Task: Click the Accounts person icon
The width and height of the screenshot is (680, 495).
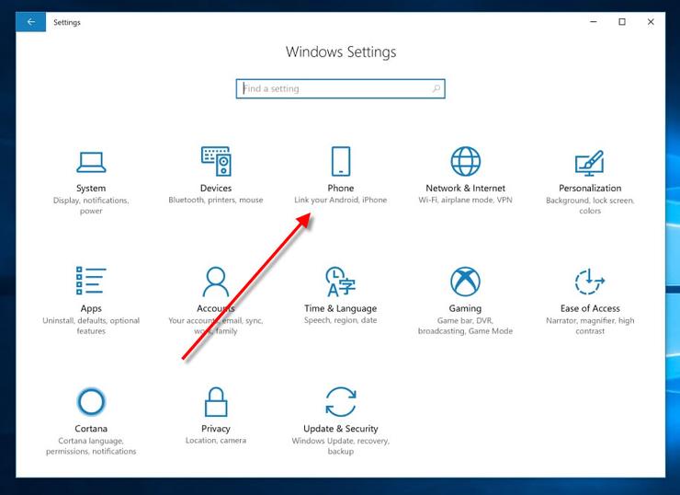Action: point(216,282)
